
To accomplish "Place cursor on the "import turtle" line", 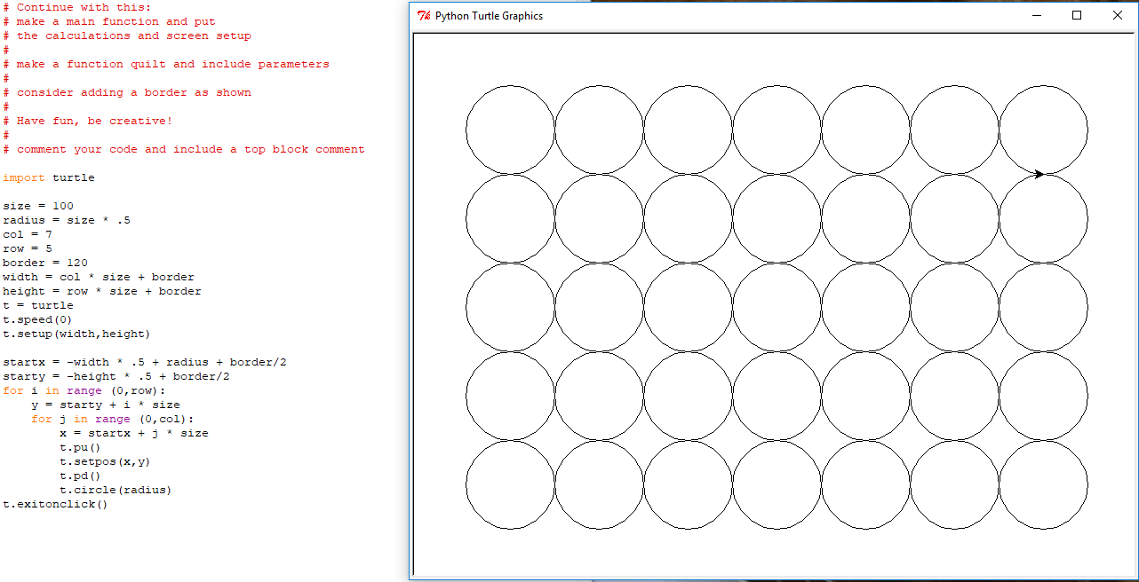I will 49,177.
